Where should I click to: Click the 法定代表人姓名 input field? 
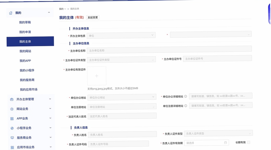[x=122, y=116]
